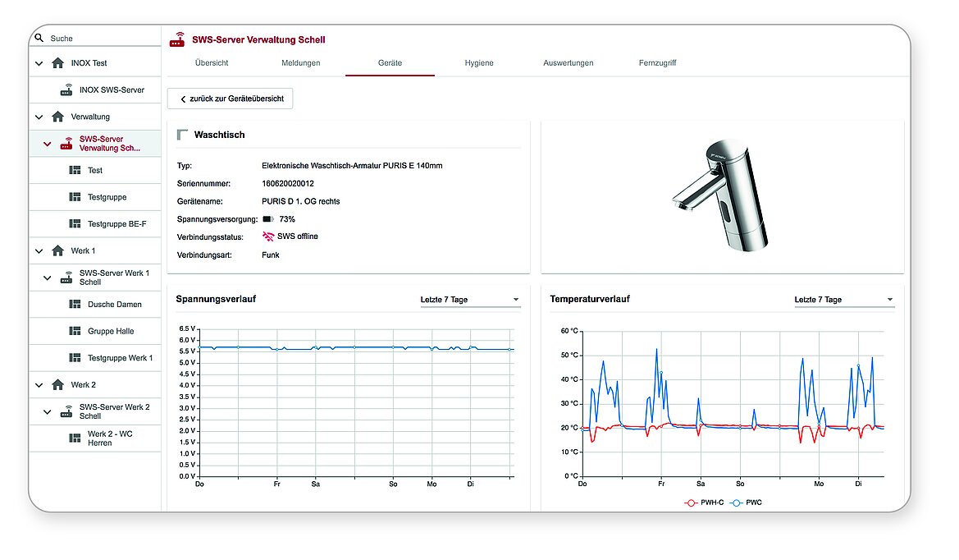Open Temperaturverlauf time range dropdown

pos(843,300)
